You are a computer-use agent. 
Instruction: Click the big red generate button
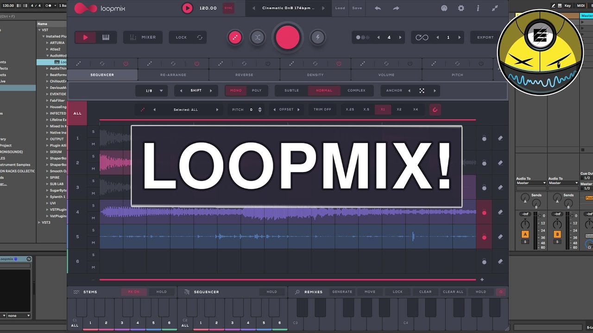288,37
